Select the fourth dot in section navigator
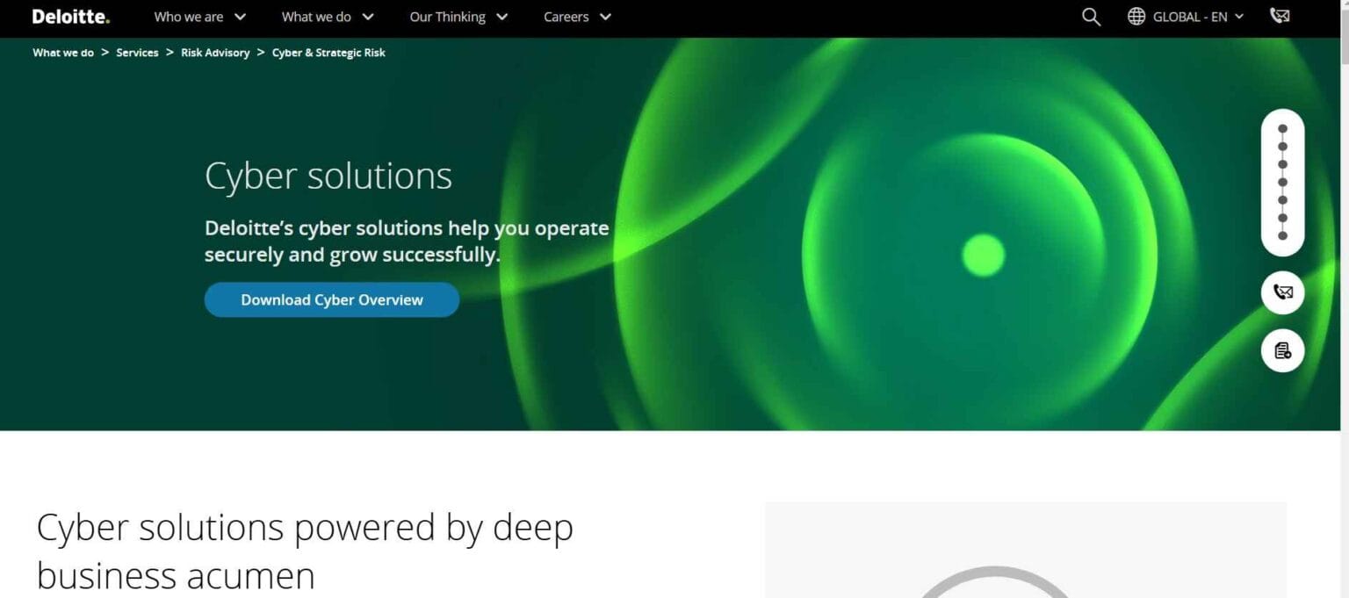The image size is (1349, 598). point(1282,182)
